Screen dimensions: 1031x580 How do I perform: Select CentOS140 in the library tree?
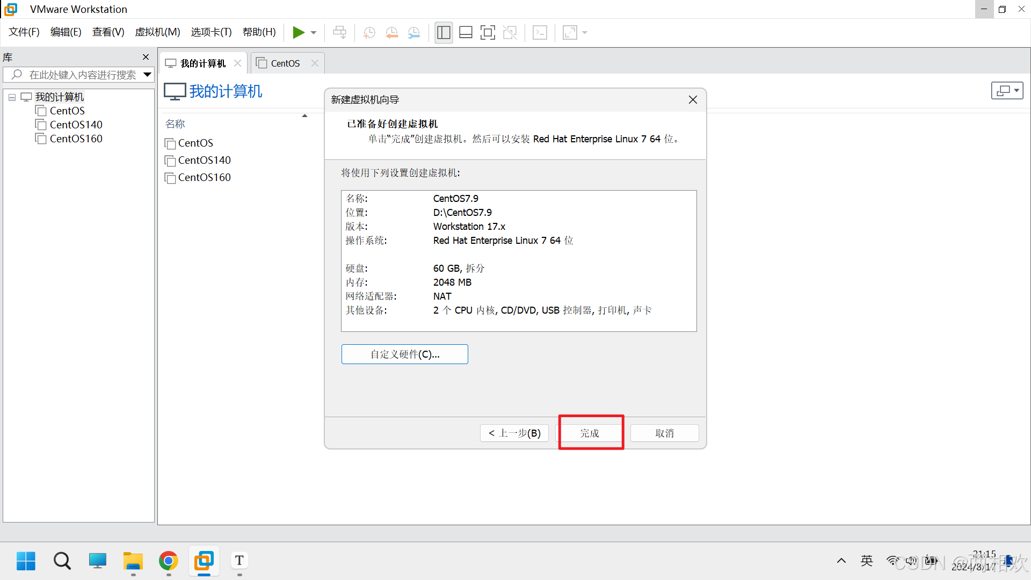coord(76,125)
